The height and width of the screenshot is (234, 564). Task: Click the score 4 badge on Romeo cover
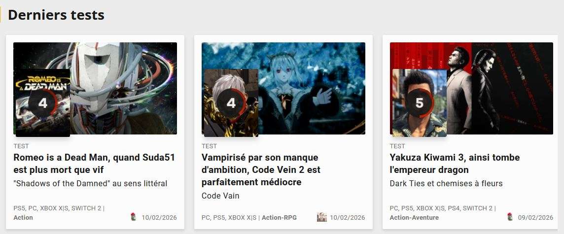(43, 103)
